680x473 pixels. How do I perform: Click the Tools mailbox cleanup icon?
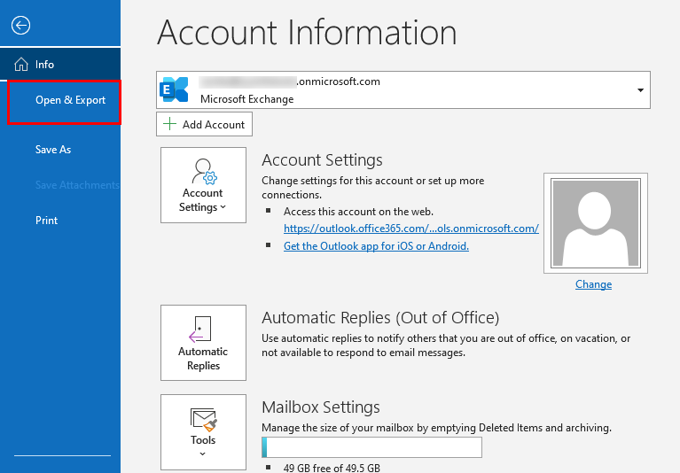pyautogui.click(x=203, y=420)
